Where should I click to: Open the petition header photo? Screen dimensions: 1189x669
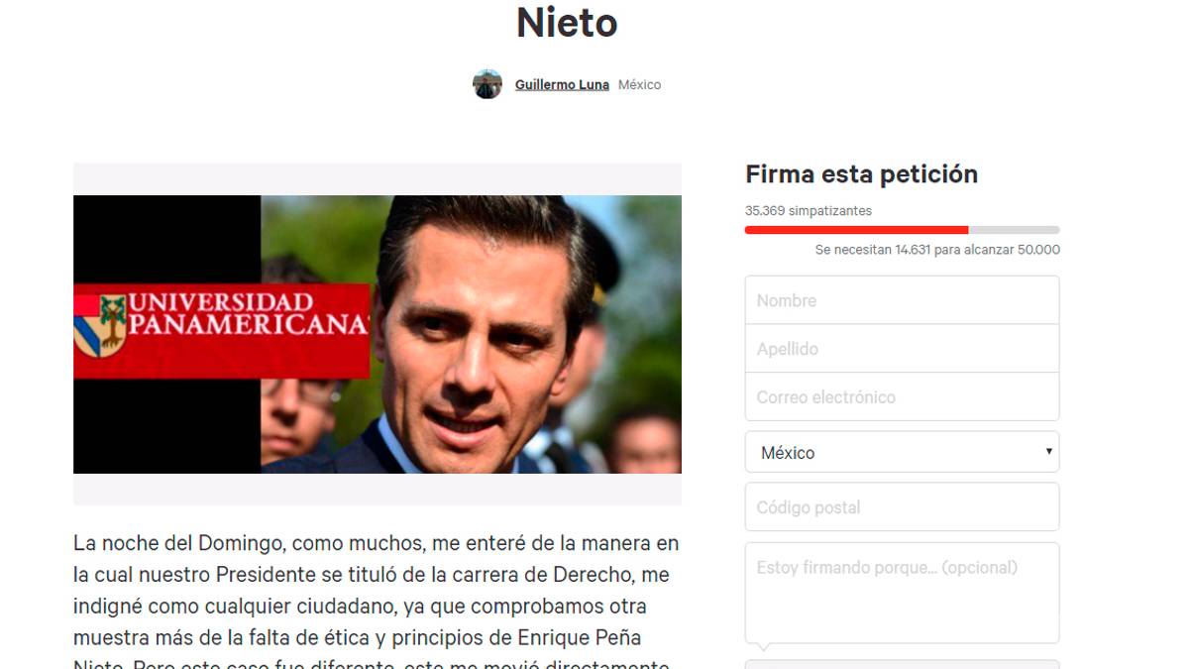tap(378, 334)
